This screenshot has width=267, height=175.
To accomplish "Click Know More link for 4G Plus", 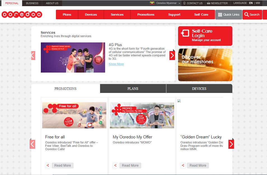I will (116, 64).
